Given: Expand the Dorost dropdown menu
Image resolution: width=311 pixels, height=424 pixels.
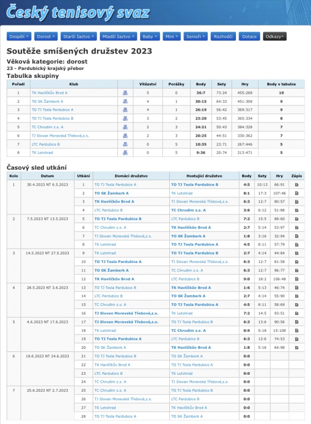Looking at the screenshot, I should 46,37.
